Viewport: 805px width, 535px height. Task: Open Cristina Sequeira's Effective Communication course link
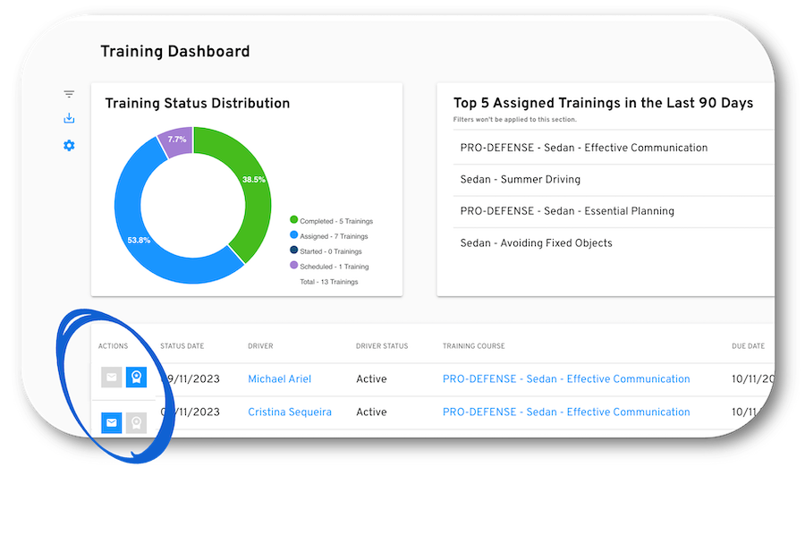565,412
